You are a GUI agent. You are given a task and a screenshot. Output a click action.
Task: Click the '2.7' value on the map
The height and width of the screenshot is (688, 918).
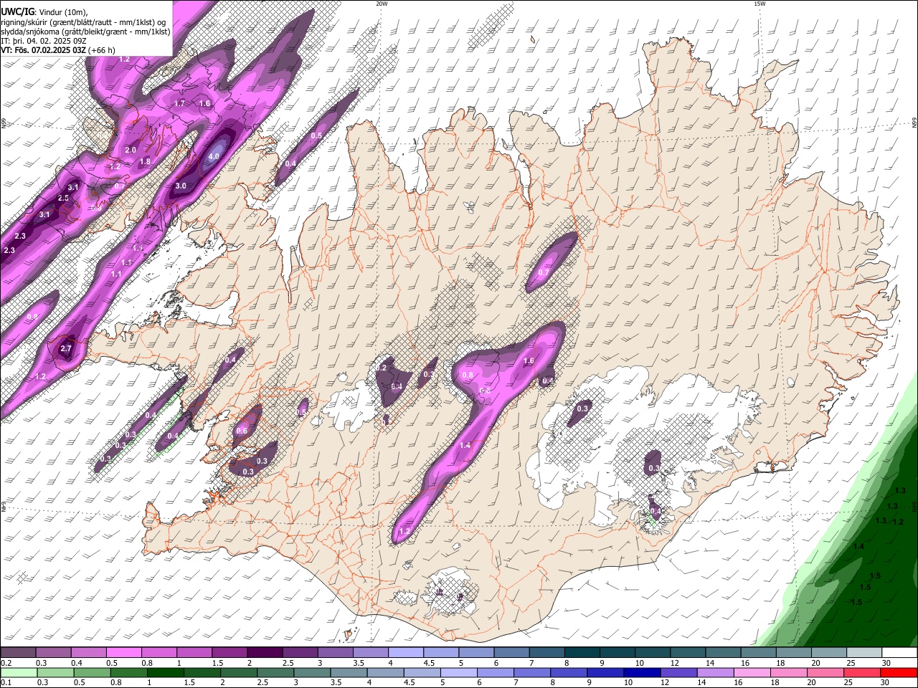66,348
